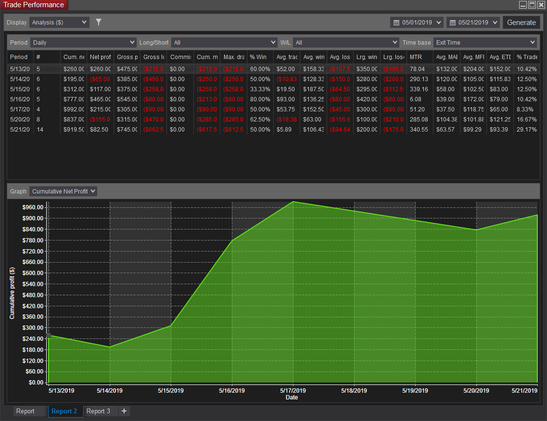
Task: Open the trade filter funnel icon
Action: [x=99, y=22]
